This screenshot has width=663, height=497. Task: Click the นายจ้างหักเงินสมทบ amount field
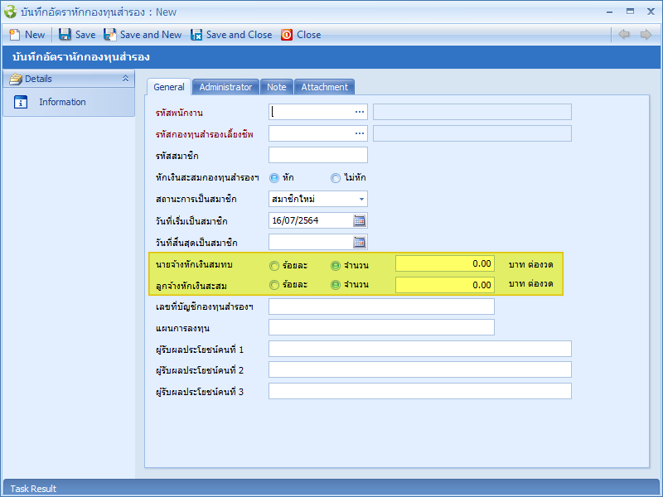(x=445, y=263)
